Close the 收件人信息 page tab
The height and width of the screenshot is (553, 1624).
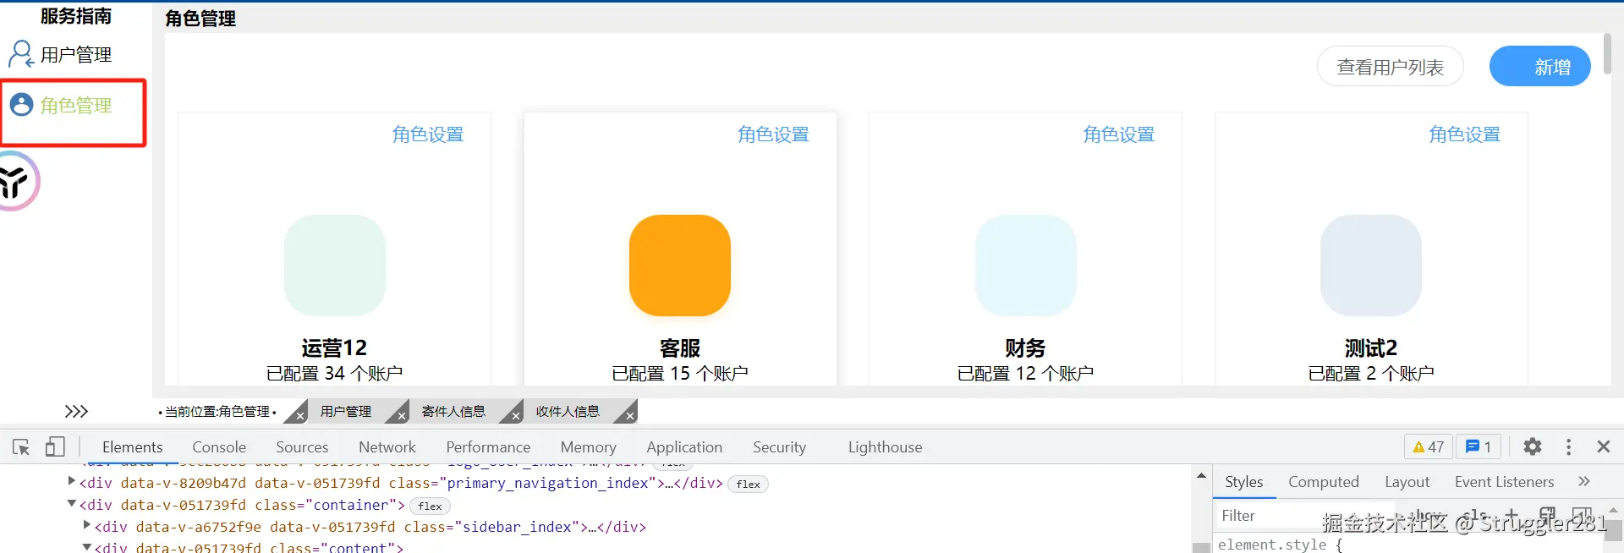tap(629, 416)
